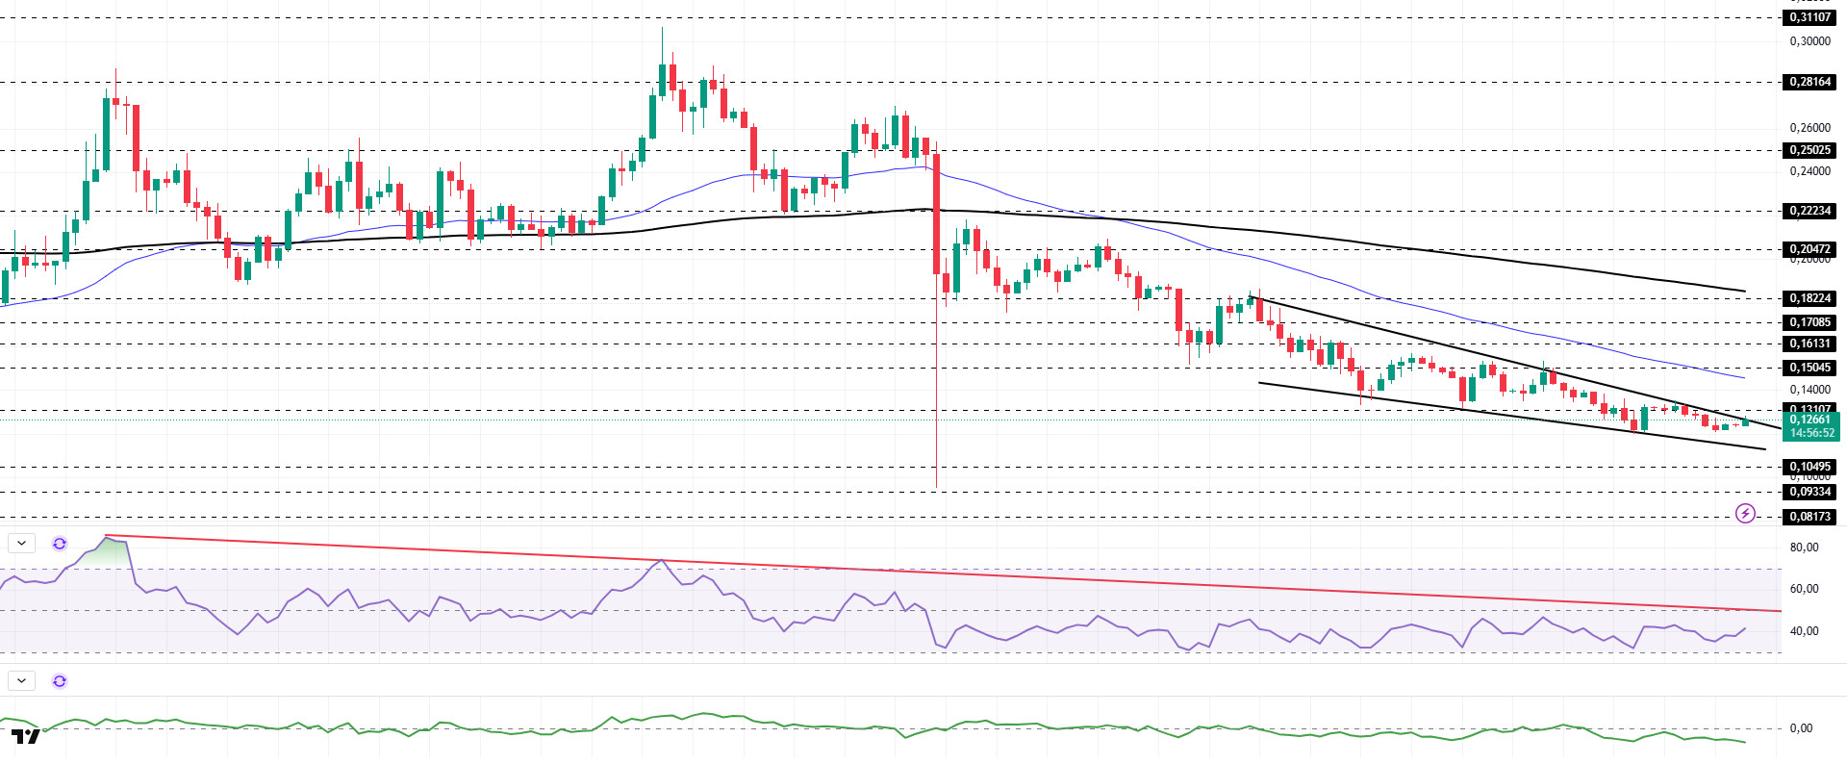Select the 0,10495 support level label
Image resolution: width=1847 pixels, height=764 pixels.
pyautogui.click(x=1809, y=467)
